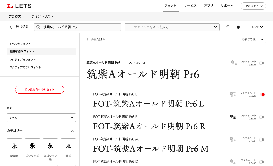Show アクティブなフォント filter

click(x=23, y=60)
